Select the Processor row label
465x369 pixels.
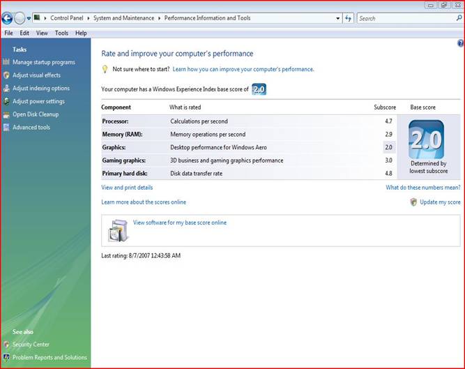(115, 121)
